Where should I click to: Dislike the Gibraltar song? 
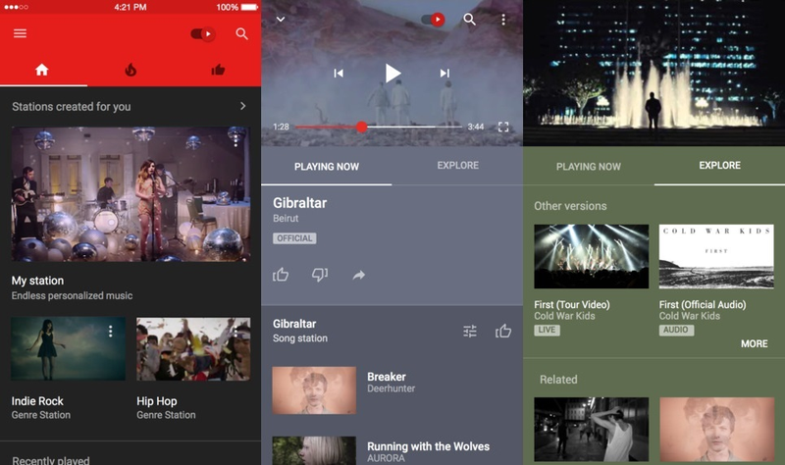(x=320, y=275)
